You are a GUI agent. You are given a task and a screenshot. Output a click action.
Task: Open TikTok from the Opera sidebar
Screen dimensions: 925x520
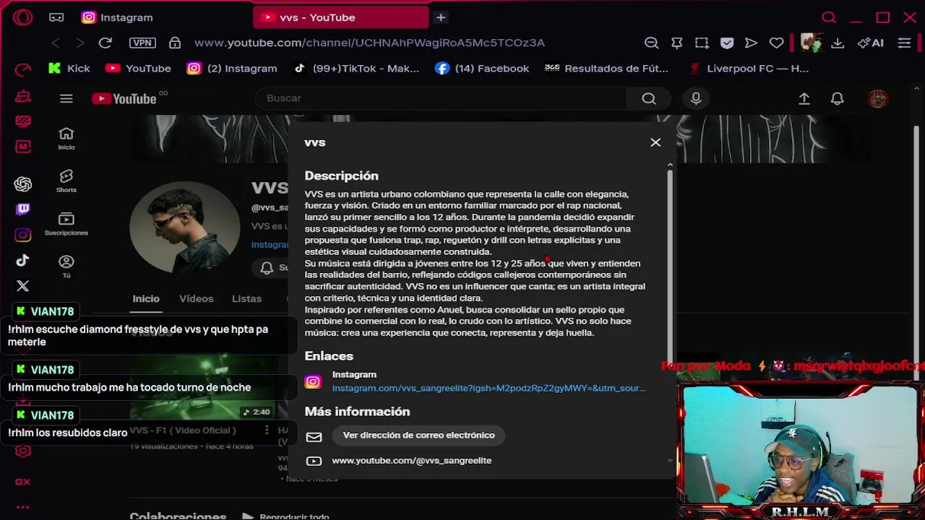23,261
